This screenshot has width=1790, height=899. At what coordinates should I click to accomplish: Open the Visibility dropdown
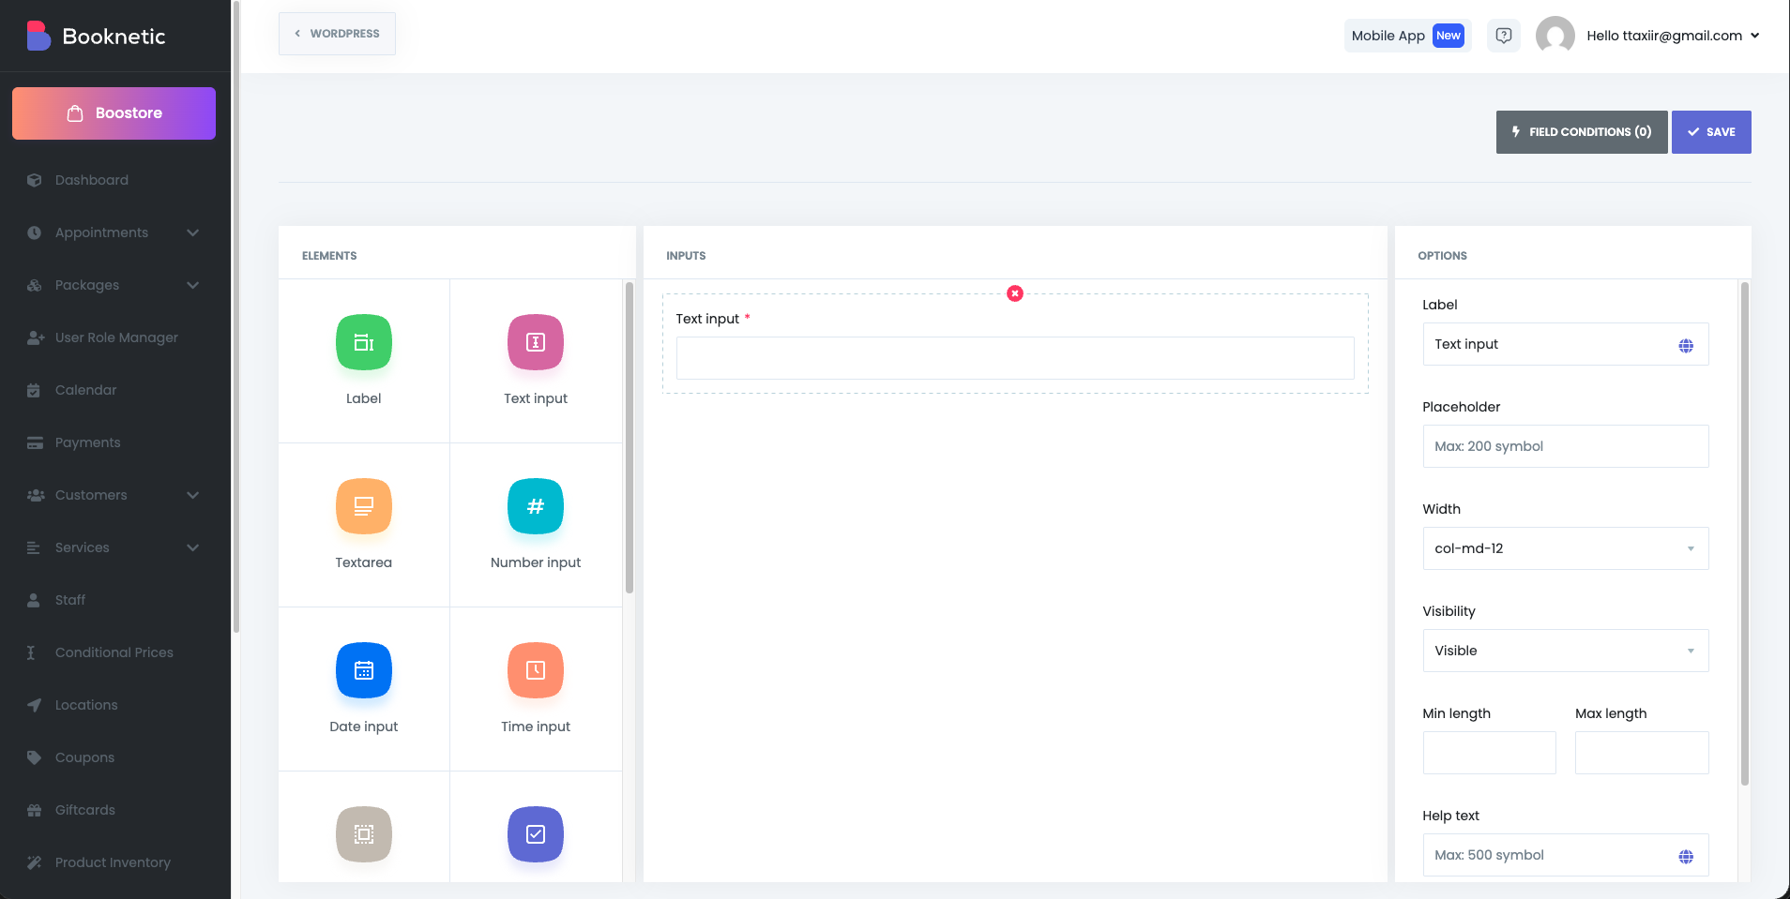click(1565, 651)
